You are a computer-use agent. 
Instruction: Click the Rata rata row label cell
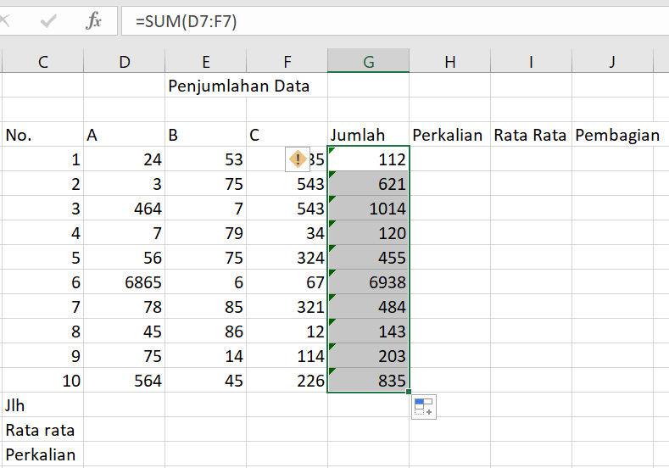coord(42,430)
